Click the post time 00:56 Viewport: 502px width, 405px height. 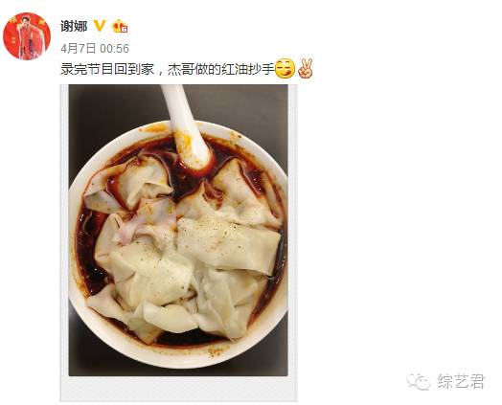coord(115,49)
